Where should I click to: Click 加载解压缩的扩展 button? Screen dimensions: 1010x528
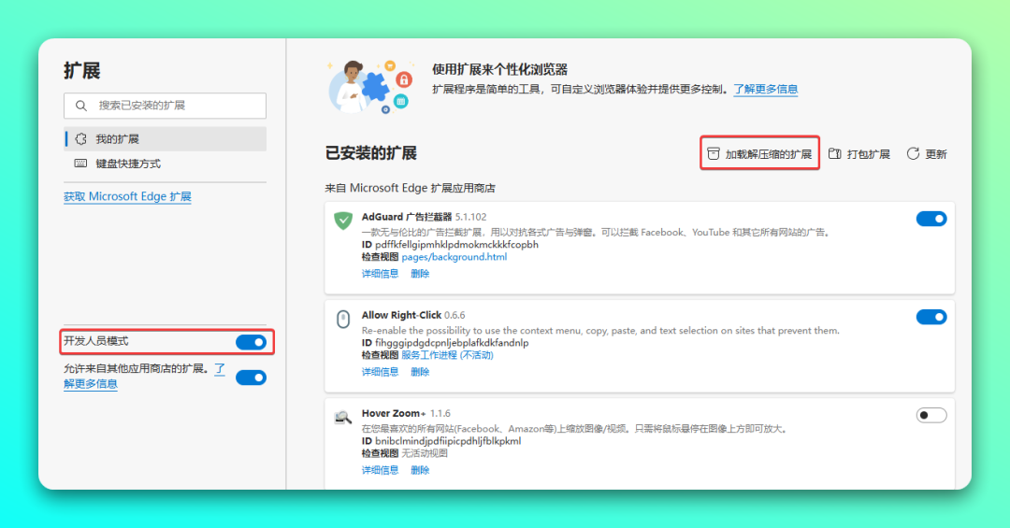759,154
